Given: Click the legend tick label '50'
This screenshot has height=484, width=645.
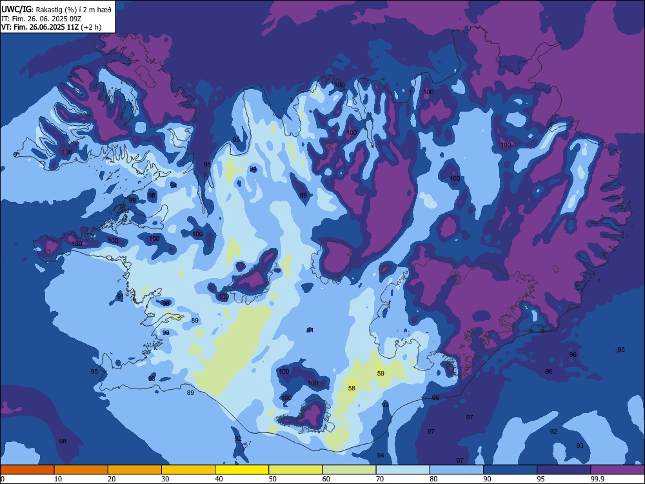Looking at the screenshot, I should pos(273,479).
